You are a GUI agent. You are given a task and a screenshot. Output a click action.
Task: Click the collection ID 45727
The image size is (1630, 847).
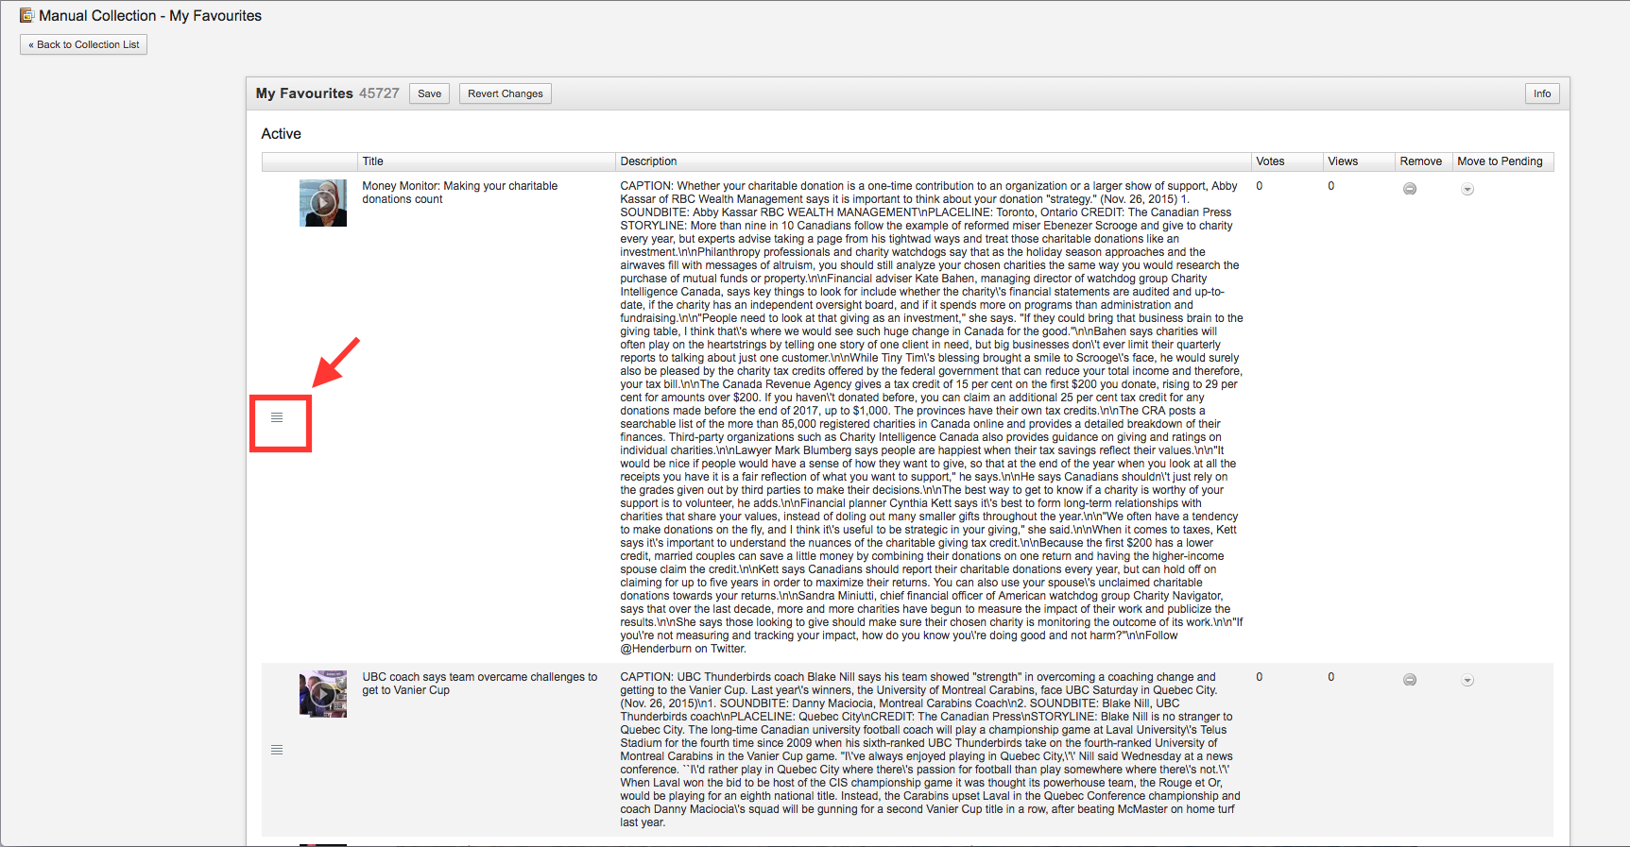point(379,93)
